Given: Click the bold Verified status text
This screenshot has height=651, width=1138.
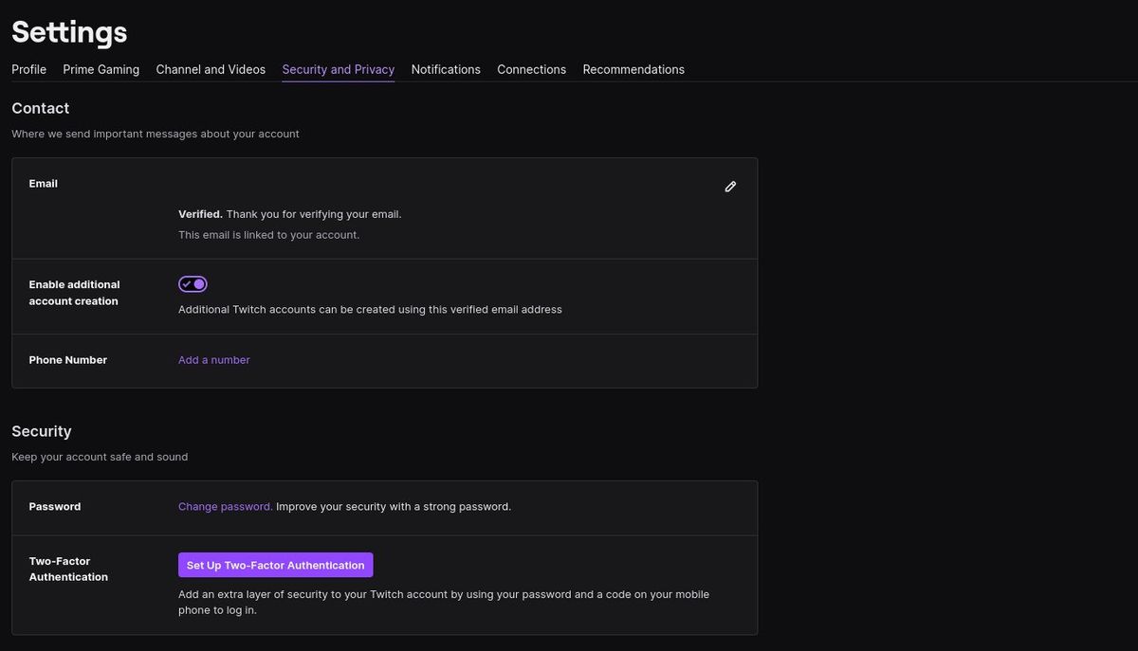Looking at the screenshot, I should (200, 214).
